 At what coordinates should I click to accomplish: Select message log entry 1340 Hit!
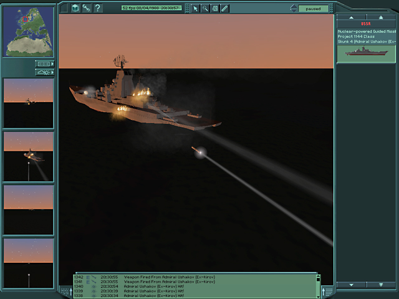(x=195, y=287)
